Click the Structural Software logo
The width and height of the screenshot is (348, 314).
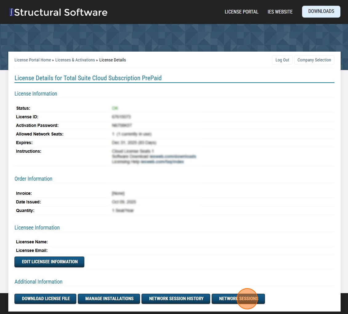pyautogui.click(x=58, y=12)
